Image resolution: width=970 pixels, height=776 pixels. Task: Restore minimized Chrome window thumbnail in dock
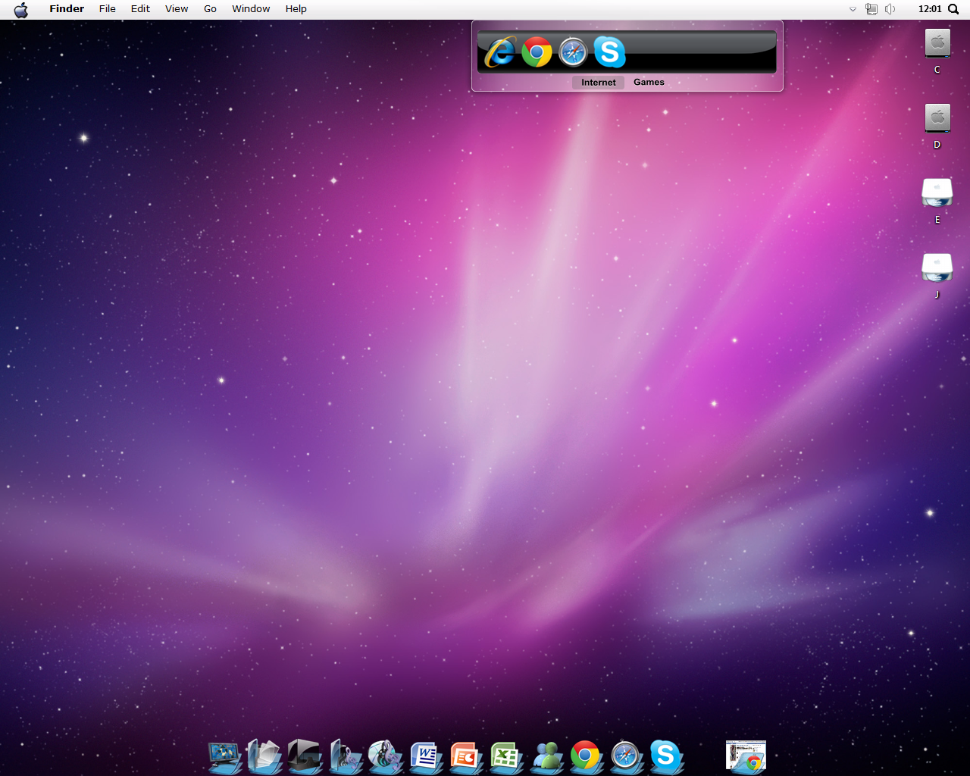746,756
